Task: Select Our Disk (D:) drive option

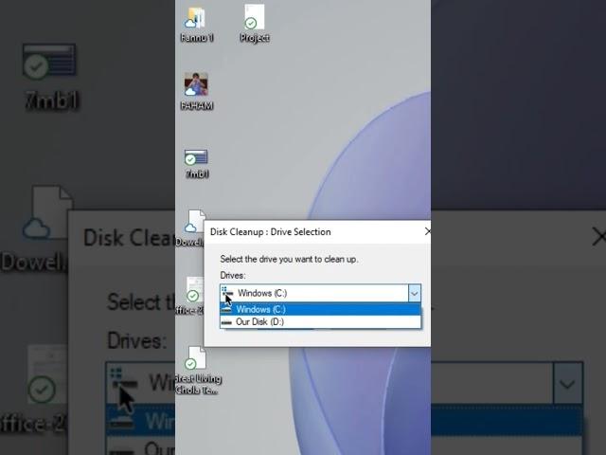Action: (x=320, y=322)
